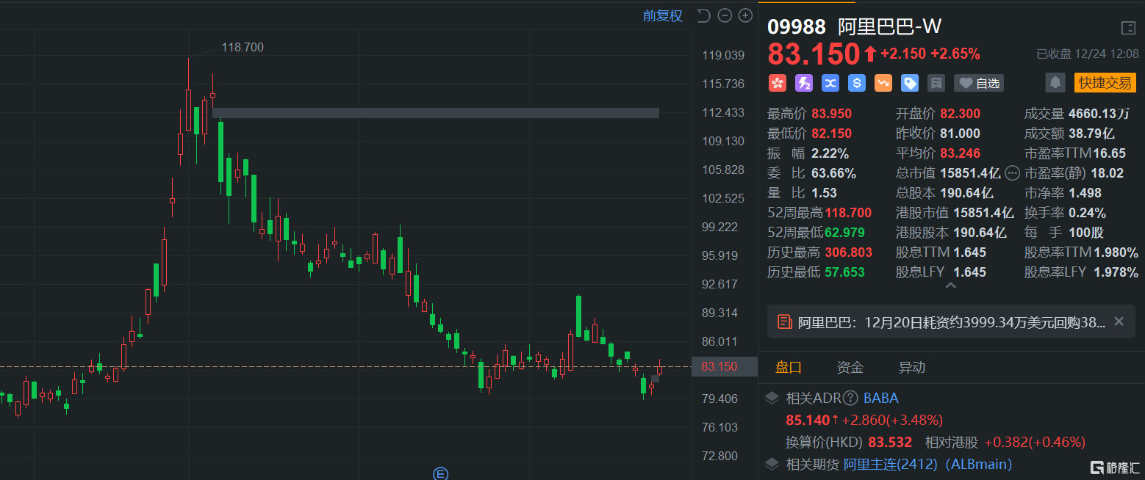Click the 换算价(HKD) 83.532 value

pos(890,443)
